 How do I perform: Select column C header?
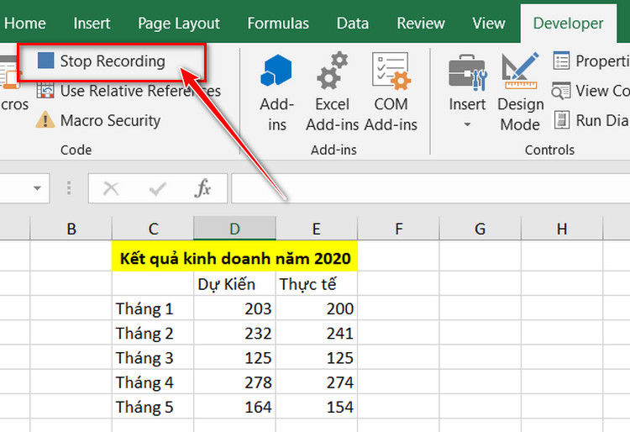pyautogui.click(x=153, y=229)
